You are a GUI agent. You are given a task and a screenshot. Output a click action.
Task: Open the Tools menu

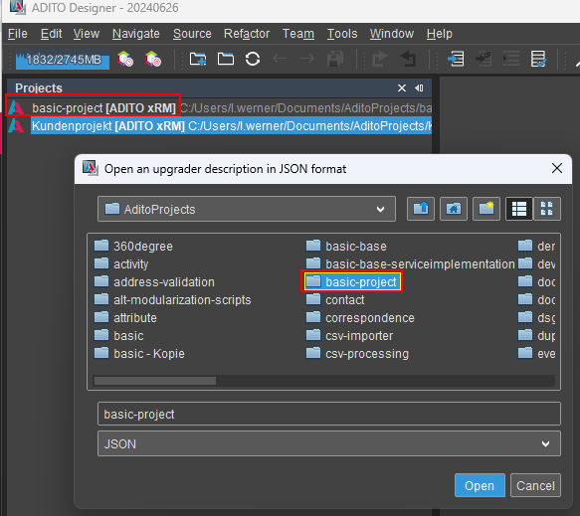coord(342,34)
